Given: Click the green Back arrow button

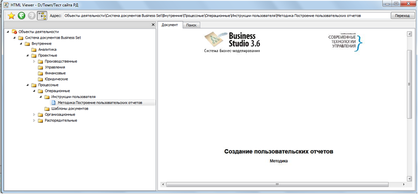Looking at the screenshot, I should tap(21, 16).
